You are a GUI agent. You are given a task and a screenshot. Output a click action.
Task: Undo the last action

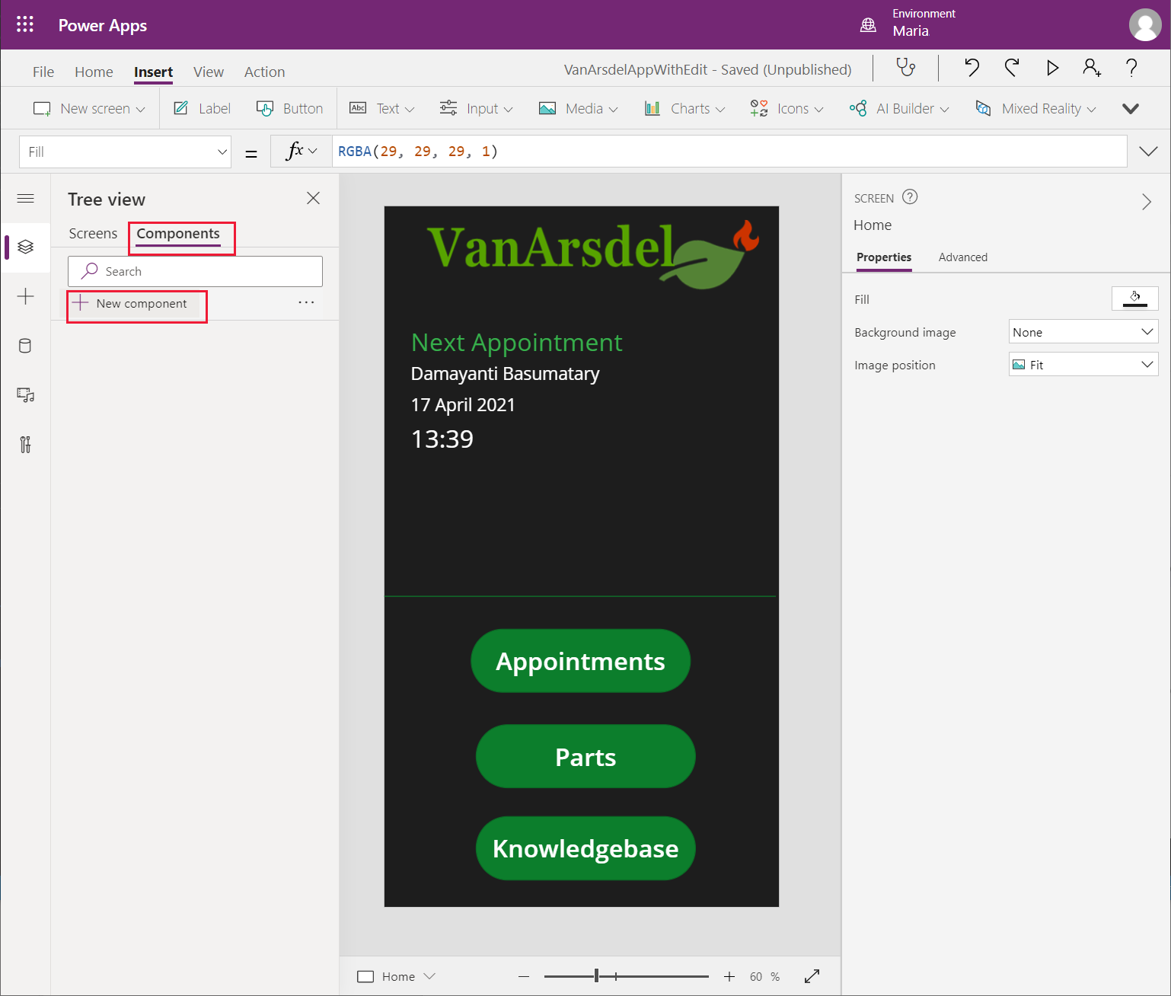(972, 68)
